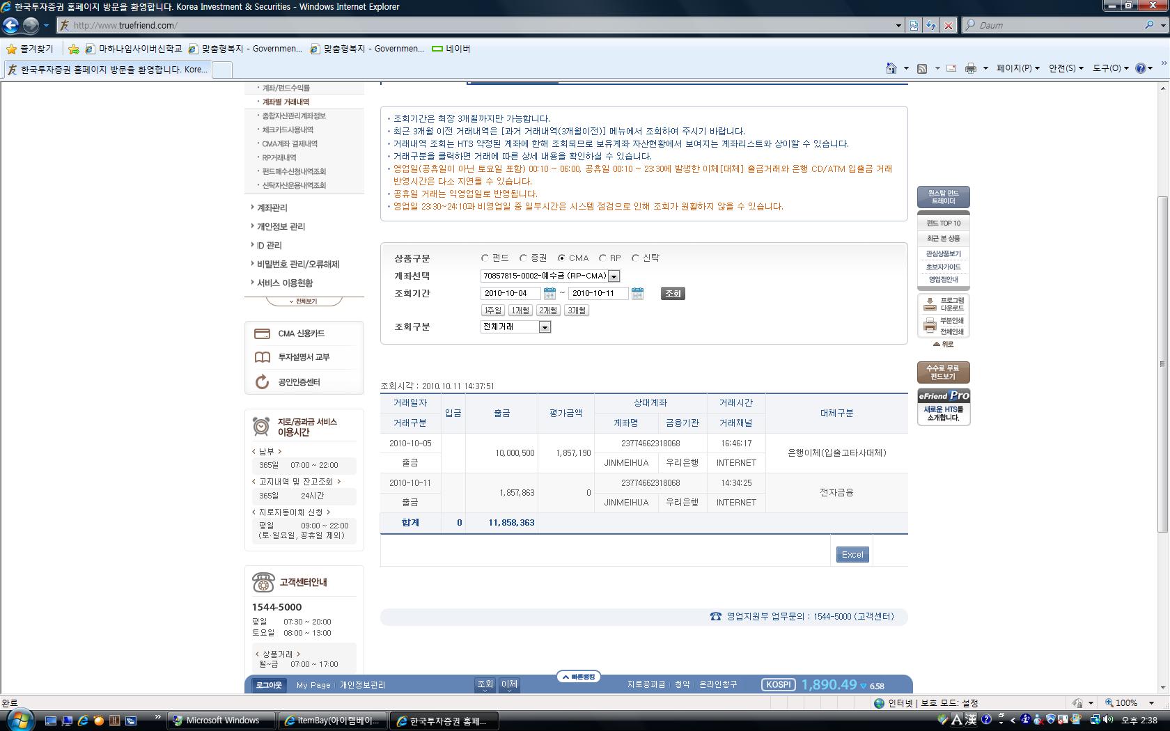
Task: Open the 도구(O) tools menu
Action: pyautogui.click(x=1109, y=68)
